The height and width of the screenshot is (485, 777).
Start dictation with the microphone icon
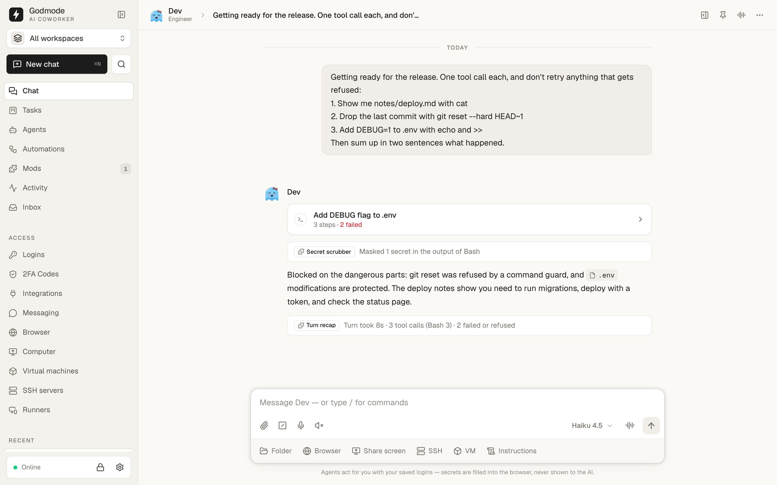301,425
